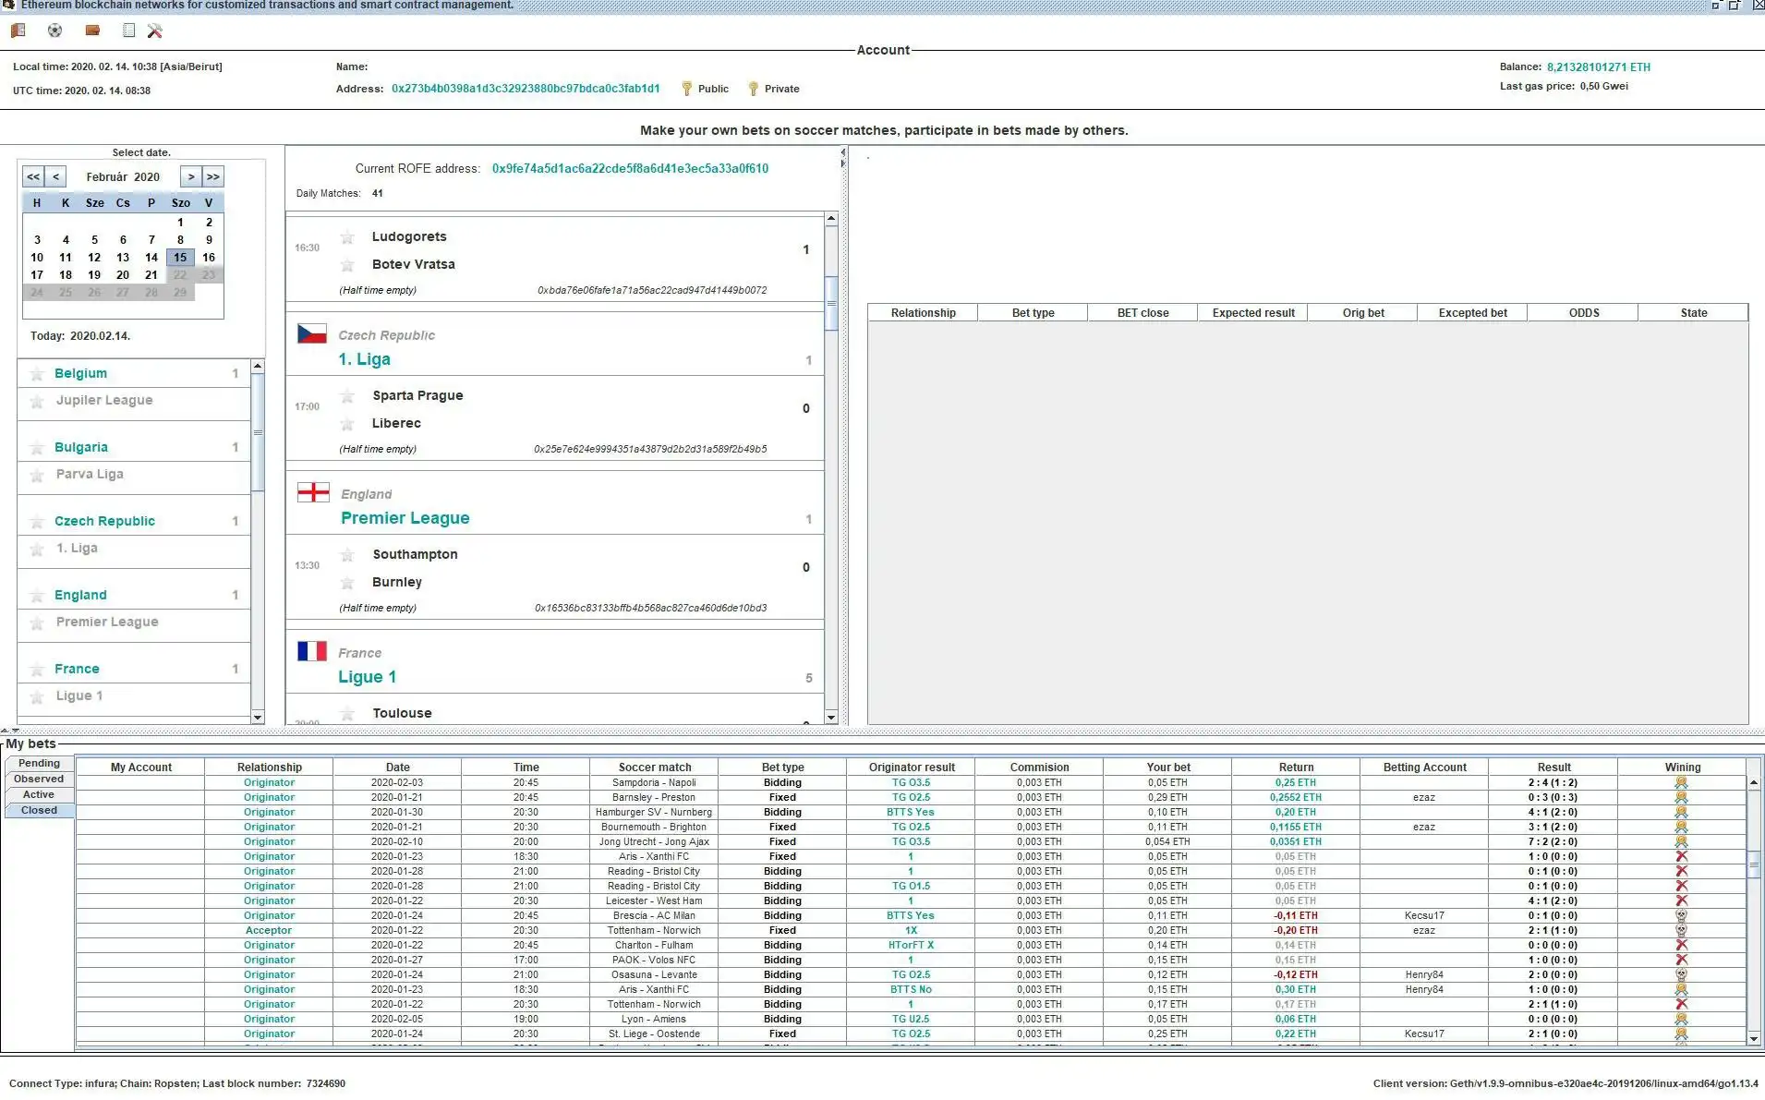Switch to Observed bets tab
This screenshot has height=1100, width=1765.
39,779
